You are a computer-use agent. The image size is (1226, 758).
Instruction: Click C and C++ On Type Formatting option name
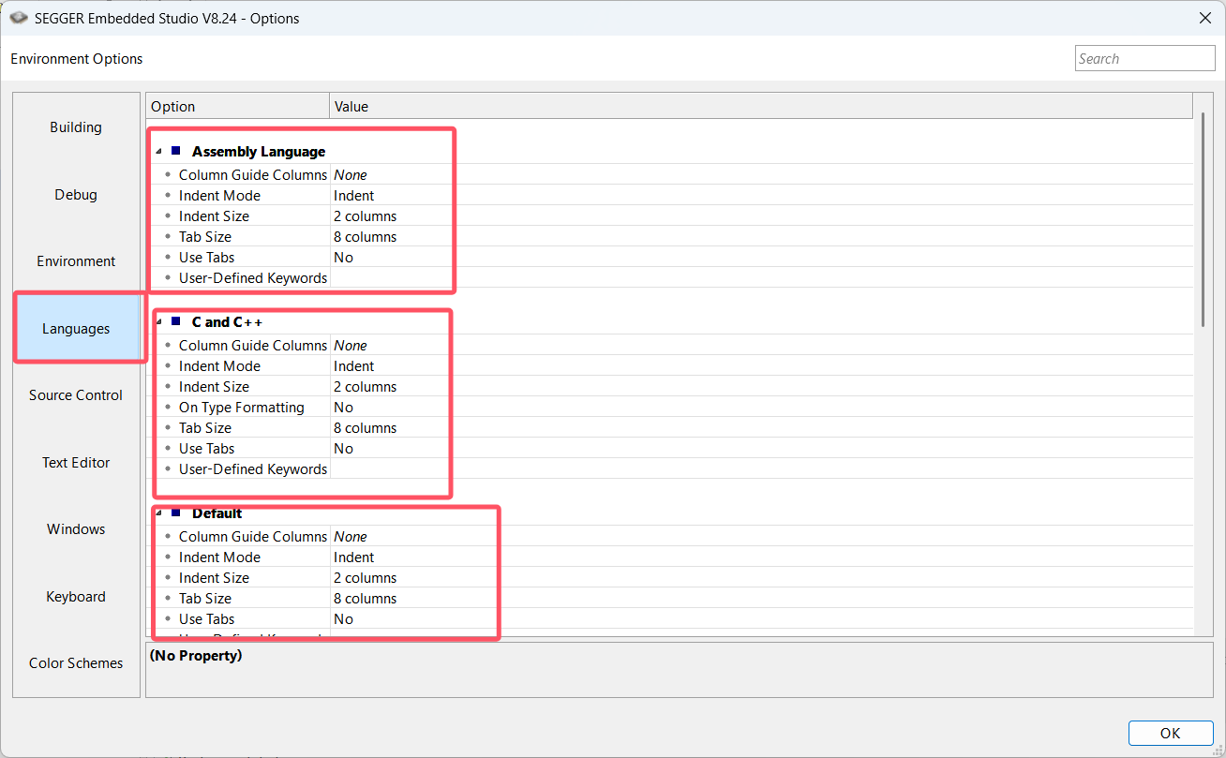coord(241,408)
